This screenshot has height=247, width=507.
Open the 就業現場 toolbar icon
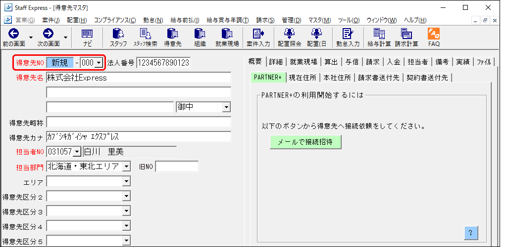pyautogui.click(x=227, y=34)
